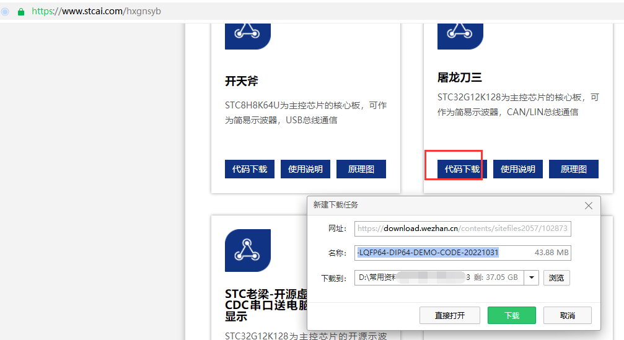Click the STC32G12K128 description under 屠龙刀三
This screenshot has width=624, height=340.
tap(518, 105)
